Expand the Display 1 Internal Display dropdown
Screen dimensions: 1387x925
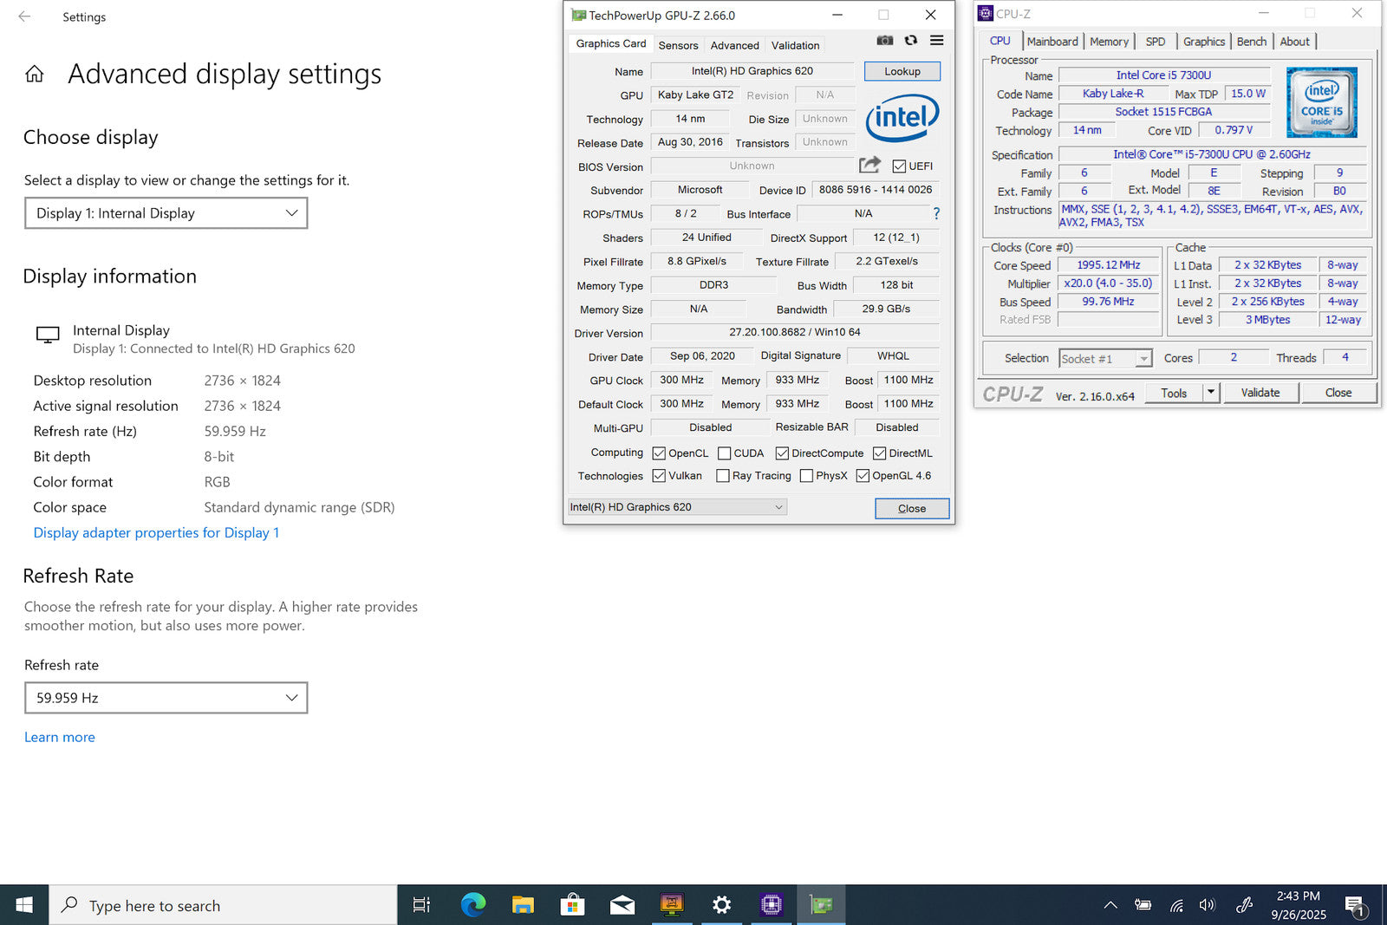166,213
